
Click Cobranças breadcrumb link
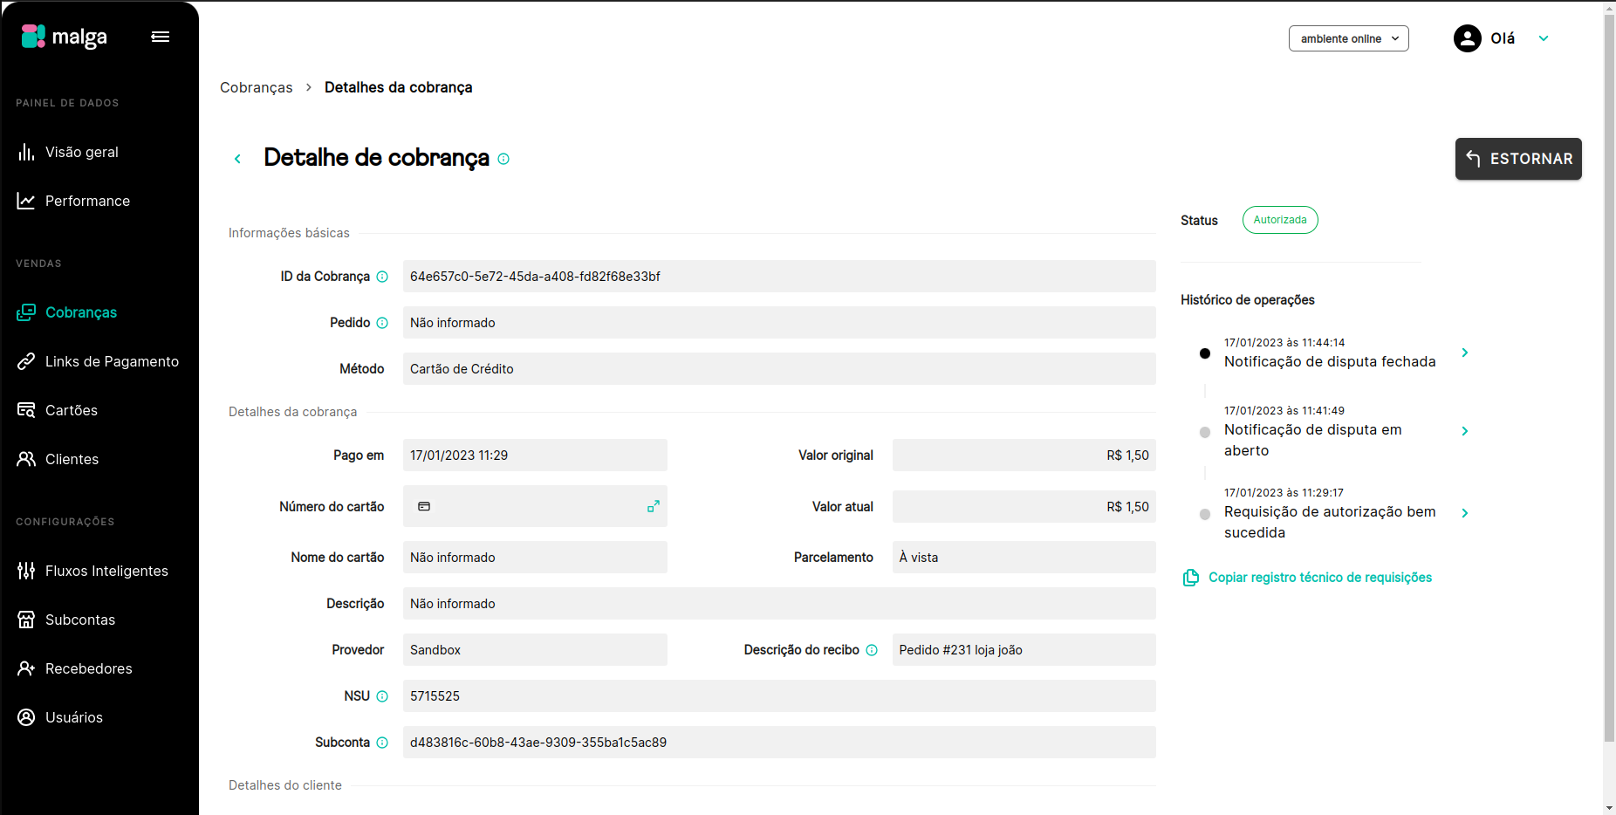point(257,87)
